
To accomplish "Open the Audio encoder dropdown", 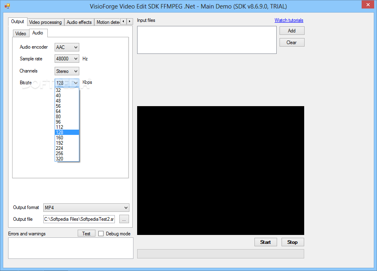I will point(67,47).
